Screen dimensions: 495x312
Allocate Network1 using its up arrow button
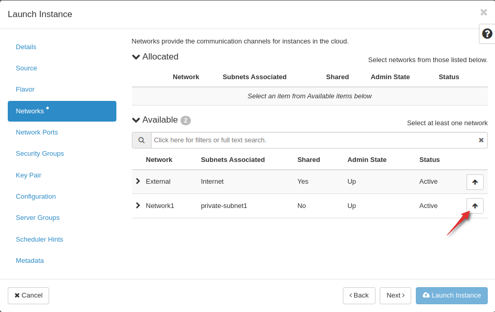474,206
